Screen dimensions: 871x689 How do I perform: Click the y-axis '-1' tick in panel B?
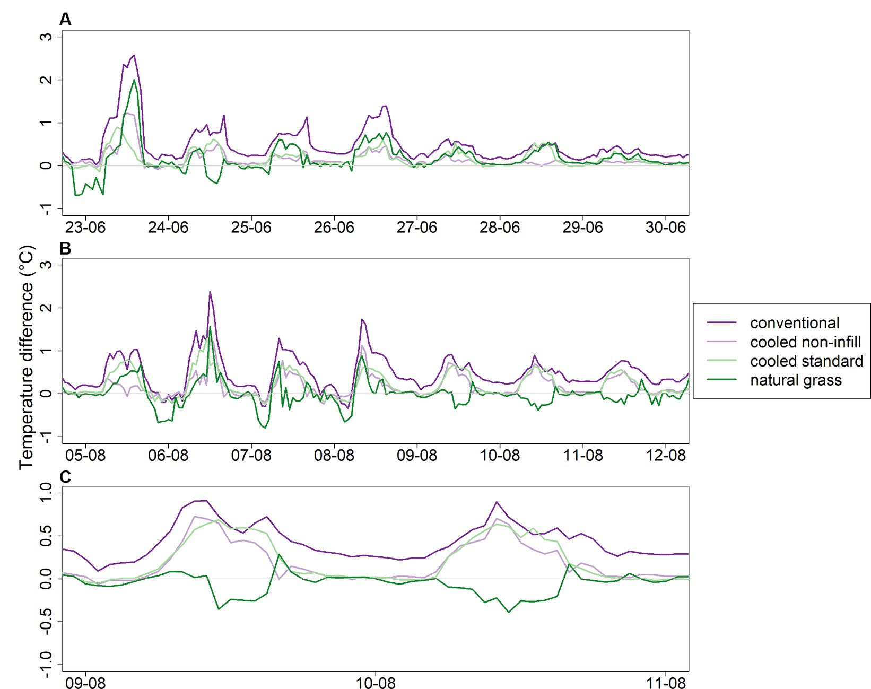pos(47,437)
